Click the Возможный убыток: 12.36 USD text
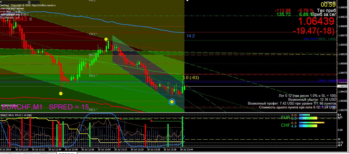The image size is (349, 154). point(312,99)
